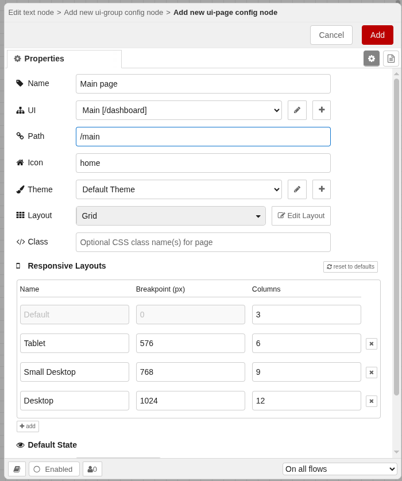Expand the Layout Grid dropdown
Screen dimensions: 402x481
coord(171,216)
